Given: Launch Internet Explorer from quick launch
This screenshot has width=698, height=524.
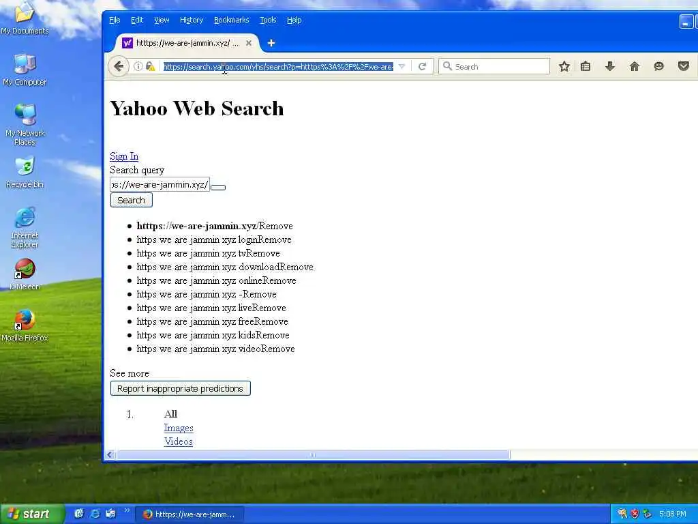Looking at the screenshot, I should click(95, 514).
